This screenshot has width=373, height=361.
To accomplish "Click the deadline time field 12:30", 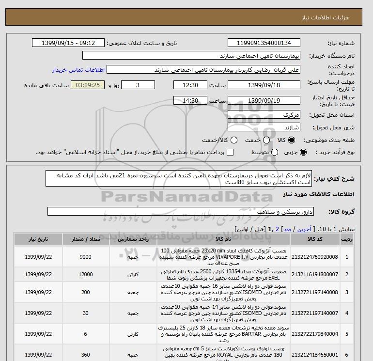I will (x=190, y=85).
